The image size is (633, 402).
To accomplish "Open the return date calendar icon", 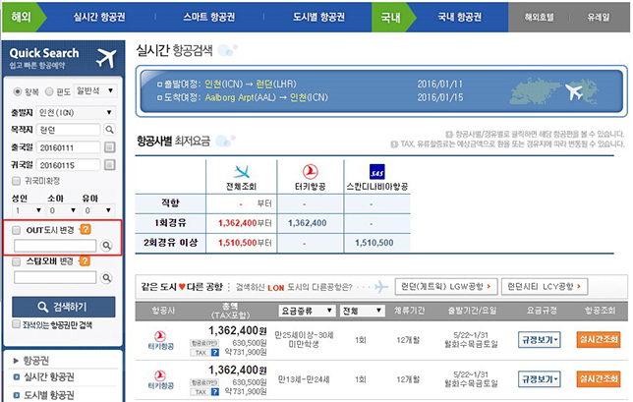I will tap(109, 165).
